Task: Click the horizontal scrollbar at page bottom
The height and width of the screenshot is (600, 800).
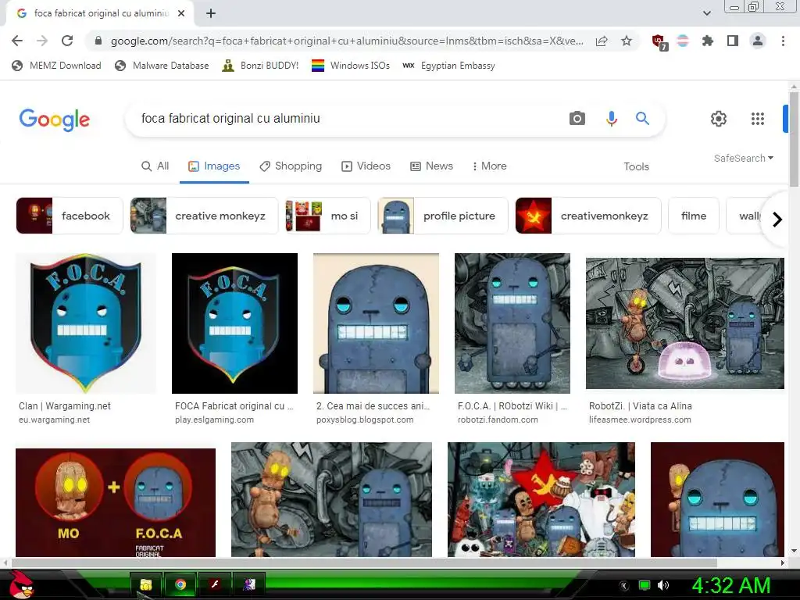Action: (364, 562)
